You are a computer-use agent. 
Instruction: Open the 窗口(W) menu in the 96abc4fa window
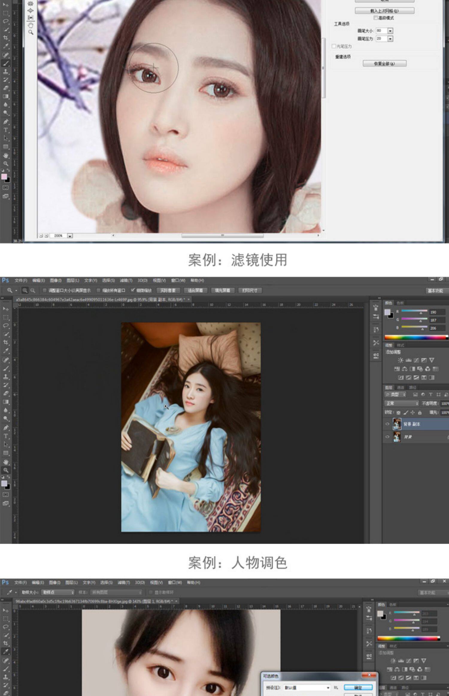(x=175, y=582)
